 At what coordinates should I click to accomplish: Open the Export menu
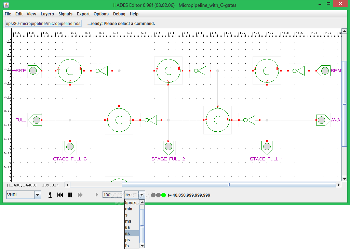(83, 14)
